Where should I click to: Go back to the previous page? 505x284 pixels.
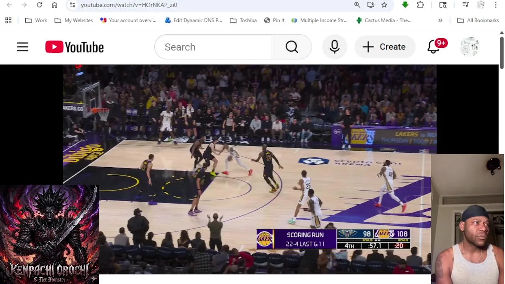[x=9, y=5]
